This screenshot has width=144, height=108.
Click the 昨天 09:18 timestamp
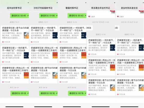point(43,87)
